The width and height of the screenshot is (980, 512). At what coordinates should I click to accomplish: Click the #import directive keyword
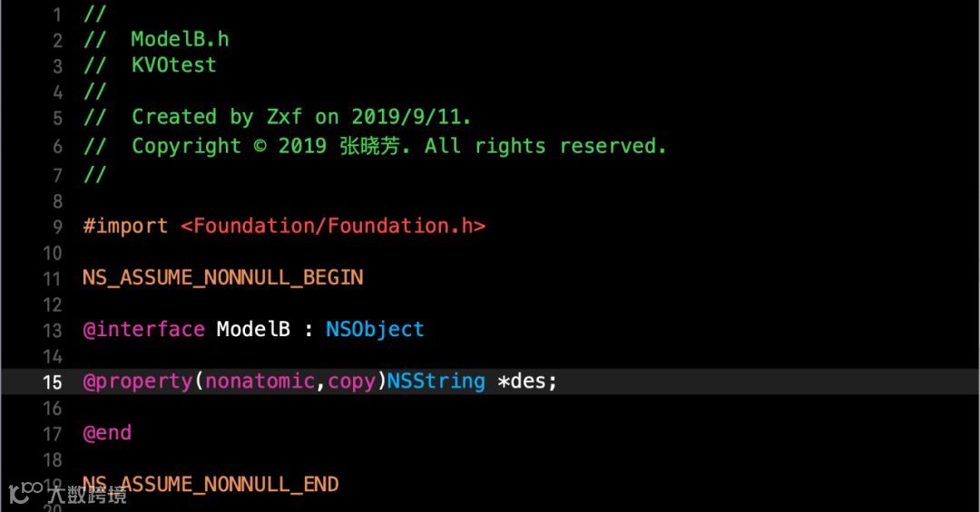pyautogui.click(x=125, y=226)
